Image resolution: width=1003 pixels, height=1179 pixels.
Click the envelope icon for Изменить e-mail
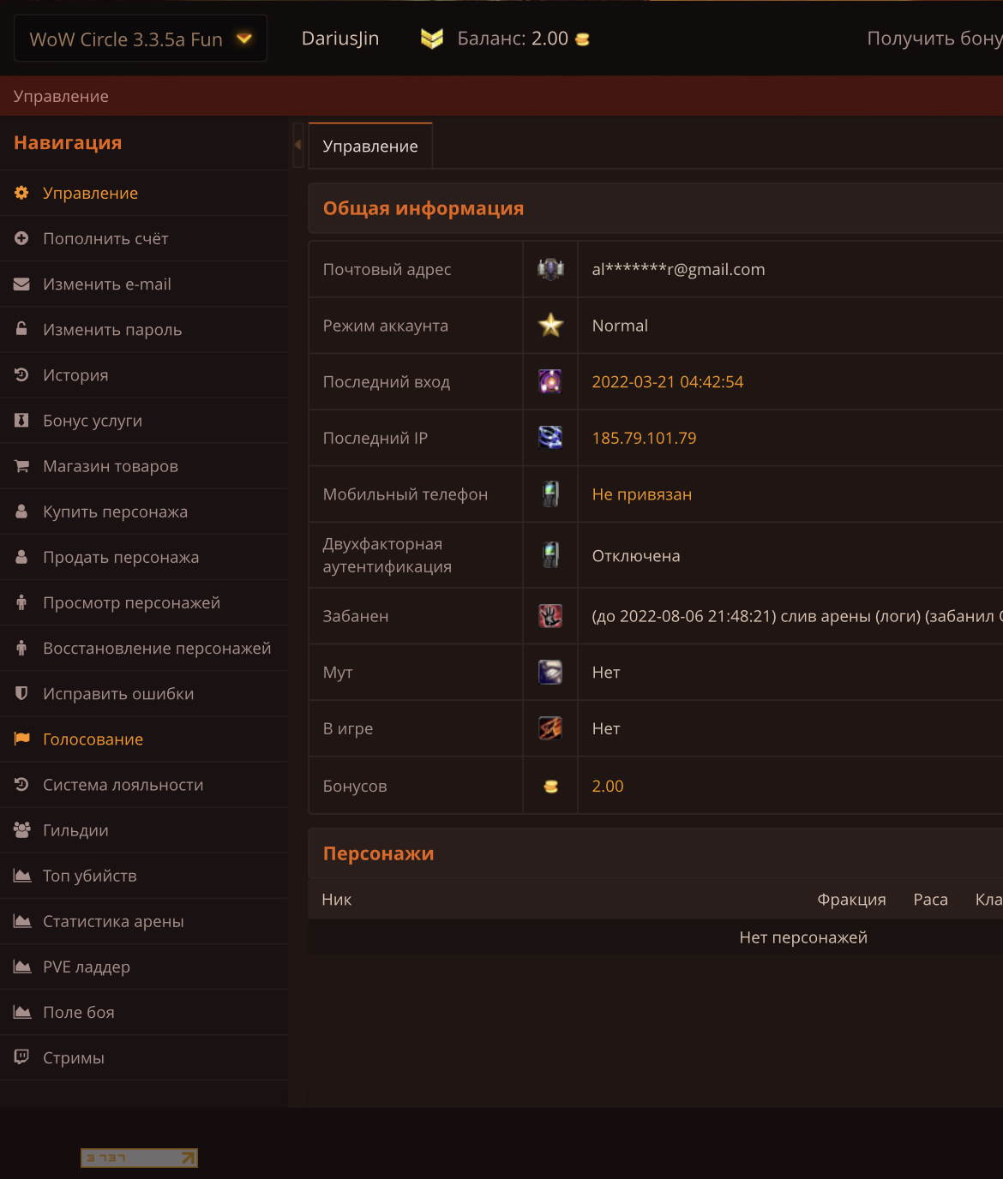[x=21, y=284]
